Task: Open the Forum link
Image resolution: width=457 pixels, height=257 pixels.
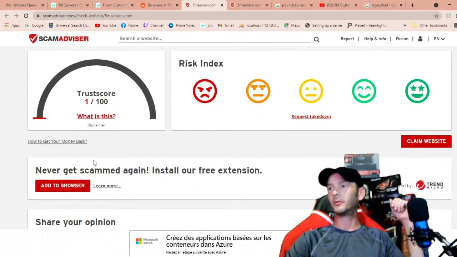Action: click(x=402, y=39)
